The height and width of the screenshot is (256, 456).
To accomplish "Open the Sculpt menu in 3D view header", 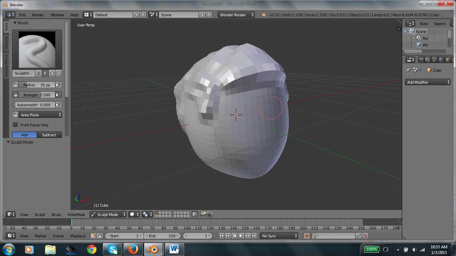I will [x=40, y=215].
